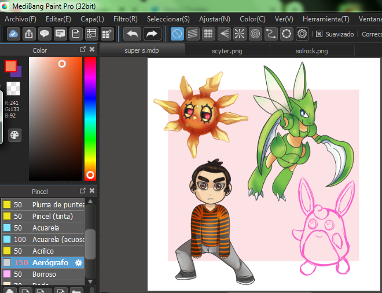Select the Acrílico brush
The image size is (382, 293).
coord(43,251)
